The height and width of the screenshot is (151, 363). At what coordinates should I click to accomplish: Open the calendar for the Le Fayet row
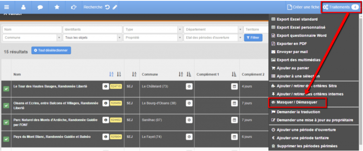click(x=234, y=137)
